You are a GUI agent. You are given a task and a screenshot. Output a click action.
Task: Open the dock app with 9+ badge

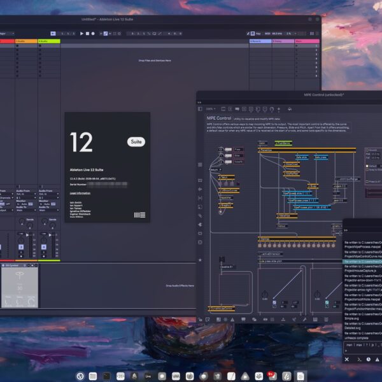272,376
